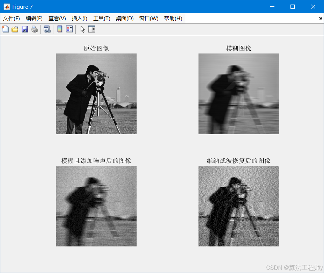
Task: Select the Edit Plot arrow tool
Action: [82, 29]
